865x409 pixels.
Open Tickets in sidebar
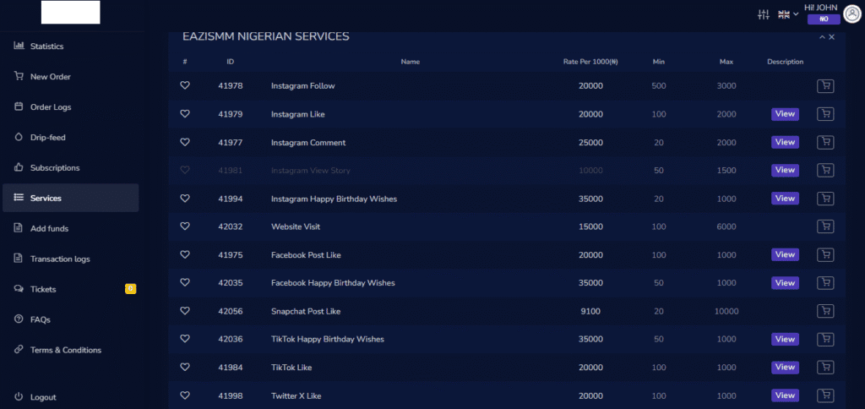(x=71, y=289)
